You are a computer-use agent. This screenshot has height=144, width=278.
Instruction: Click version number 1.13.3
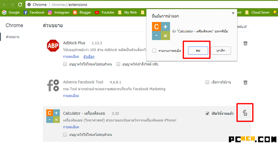tap(97, 43)
